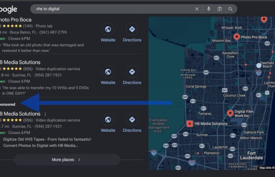Open three-dot menu beside sponsored HB Media Solutions
275x177 pixels.
tap(45, 114)
